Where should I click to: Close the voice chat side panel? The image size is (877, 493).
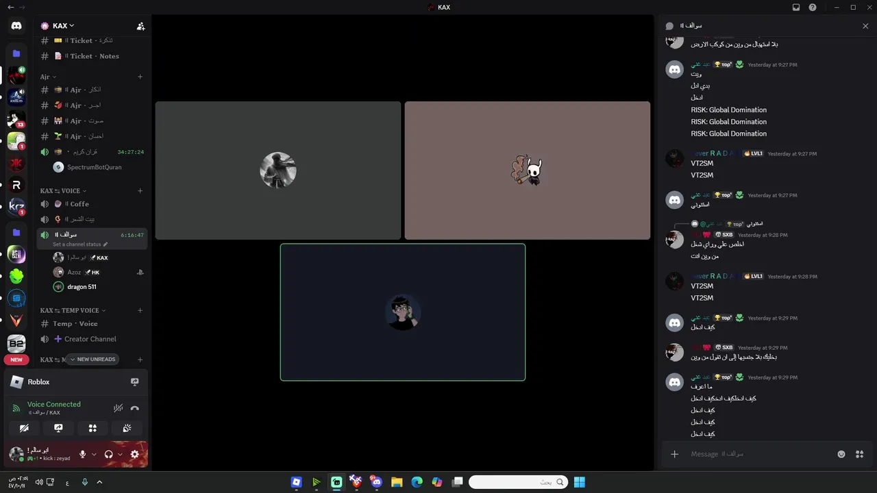pos(865,26)
